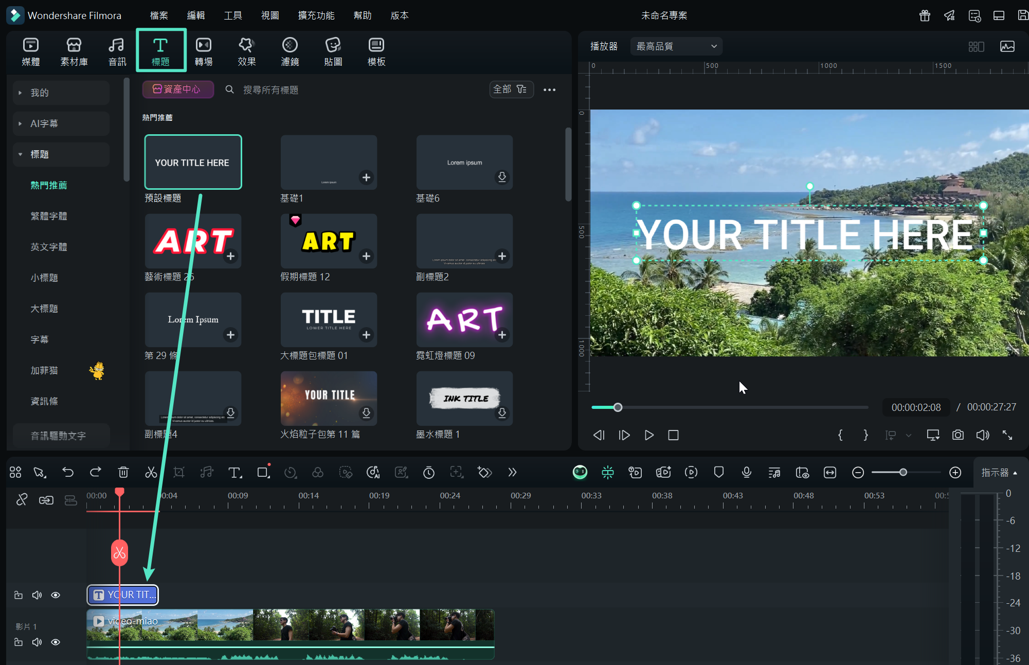Open the 全部 filter dropdown

click(511, 89)
